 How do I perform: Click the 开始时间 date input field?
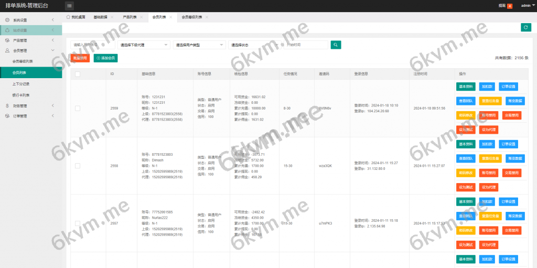(x=306, y=45)
